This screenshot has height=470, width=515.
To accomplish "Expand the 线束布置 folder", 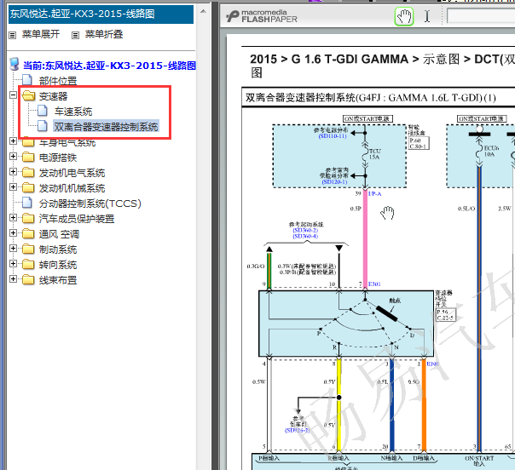I will coord(13,278).
